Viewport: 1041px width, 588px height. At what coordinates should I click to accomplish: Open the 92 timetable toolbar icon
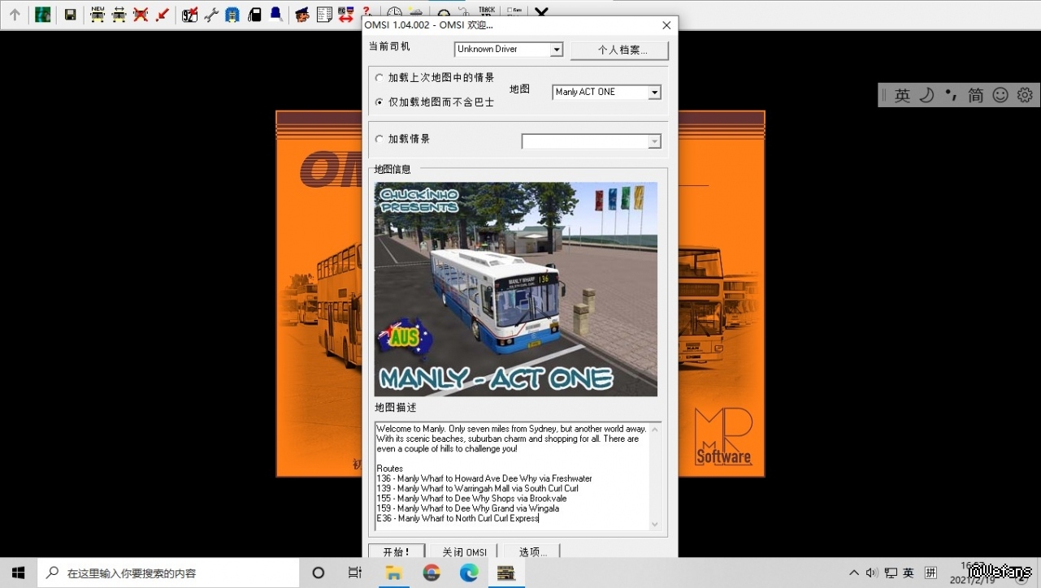point(189,15)
